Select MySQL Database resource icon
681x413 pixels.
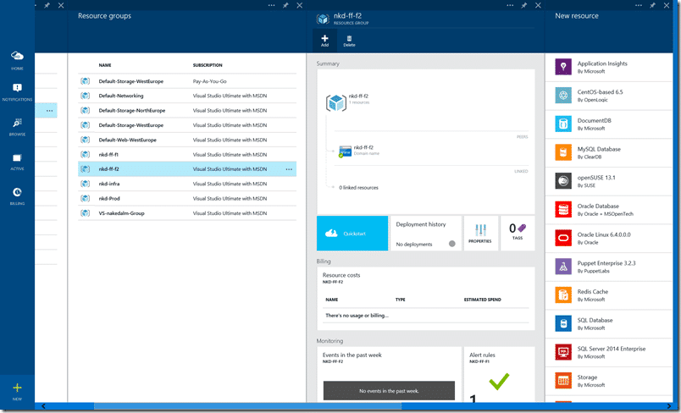(x=563, y=152)
